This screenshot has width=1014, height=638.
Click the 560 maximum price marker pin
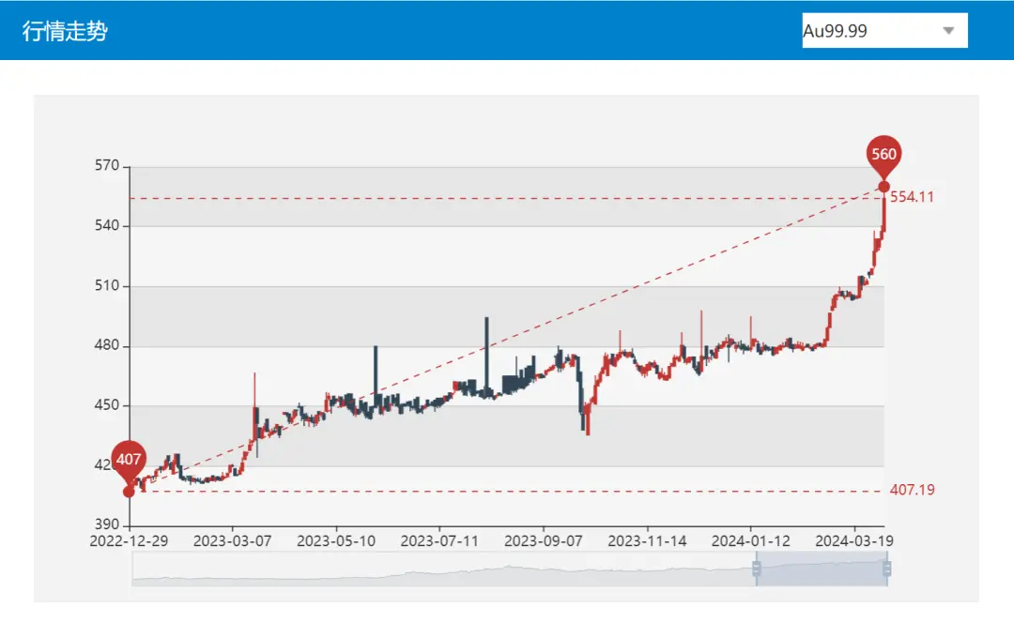[x=883, y=156]
